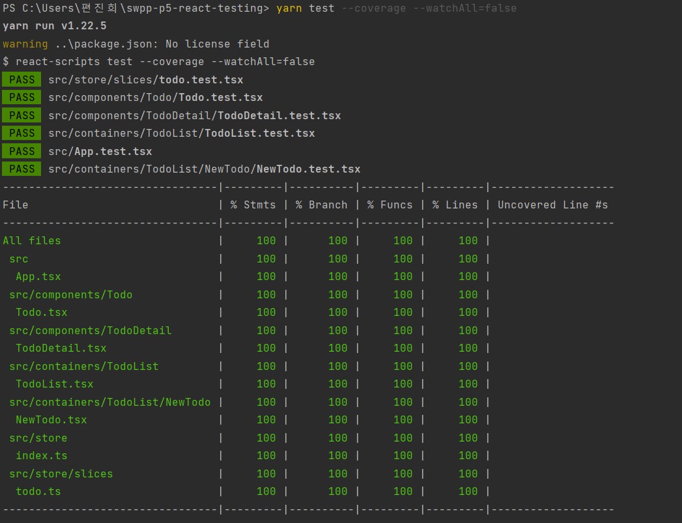Click the react-scripts test command line
The height and width of the screenshot is (523, 682).
click(159, 62)
